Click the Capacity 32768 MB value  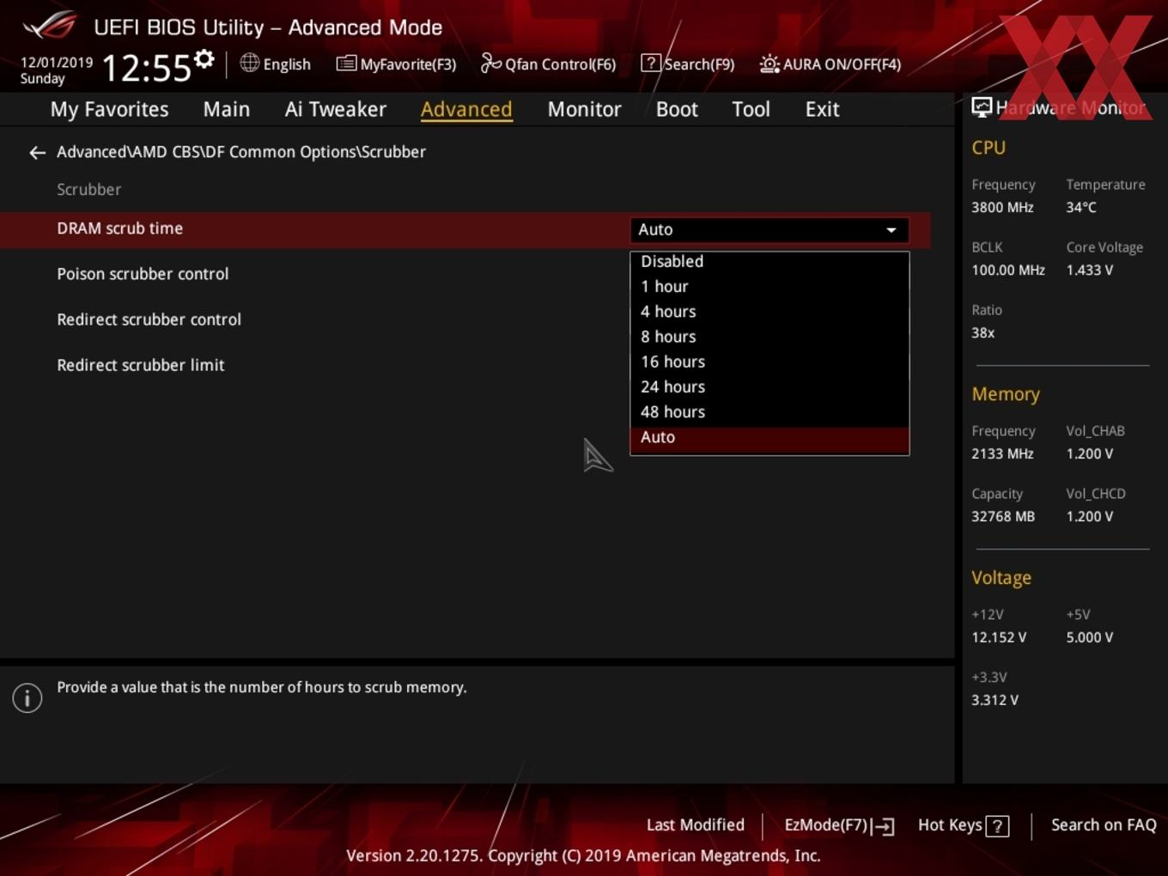coord(1003,517)
